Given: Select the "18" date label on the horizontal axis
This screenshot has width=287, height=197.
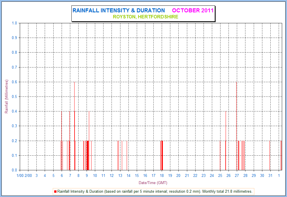Looking at the screenshot, I should tap(162, 175).
